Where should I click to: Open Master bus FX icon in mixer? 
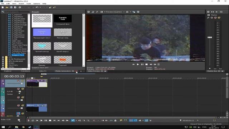tap(208, 18)
